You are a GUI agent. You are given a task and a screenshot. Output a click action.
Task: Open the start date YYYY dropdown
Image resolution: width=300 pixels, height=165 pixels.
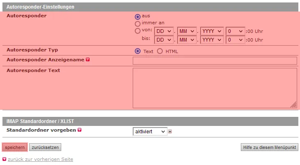(x=212, y=31)
